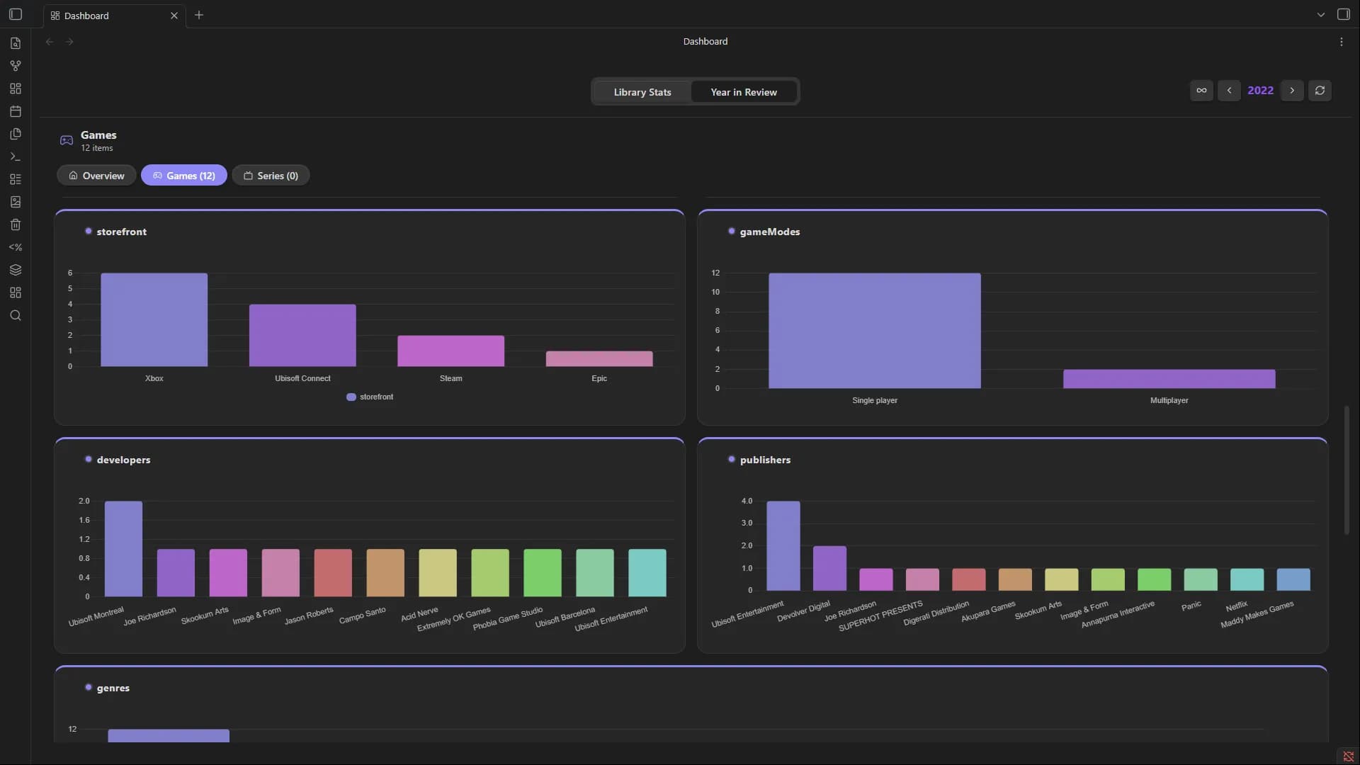Click the checklist-style list icon in the ribbon
The image size is (1360, 765).
coord(16,179)
